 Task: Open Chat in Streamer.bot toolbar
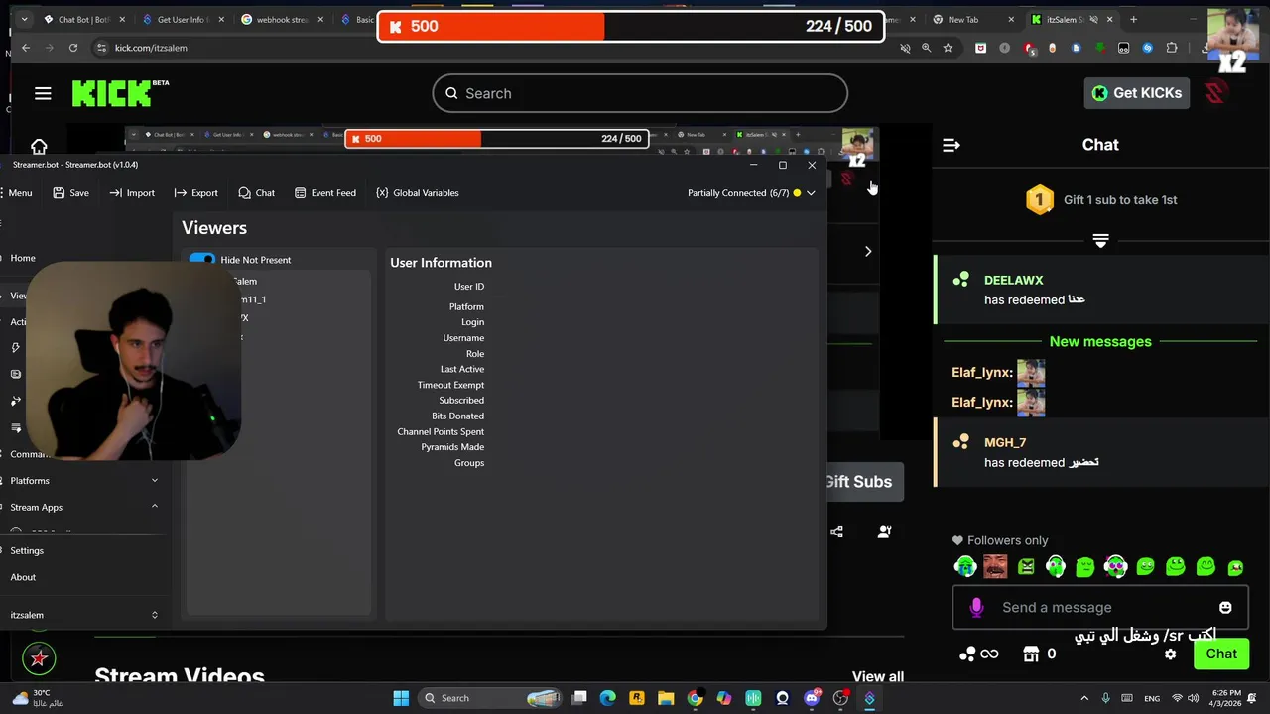256,193
